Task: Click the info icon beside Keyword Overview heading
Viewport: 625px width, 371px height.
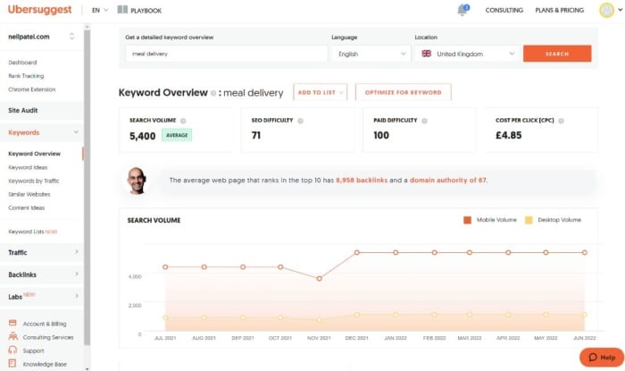Action: tap(213, 93)
